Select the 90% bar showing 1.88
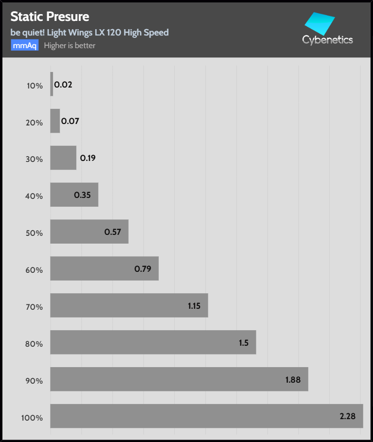The image size is (373, 442). [179, 379]
